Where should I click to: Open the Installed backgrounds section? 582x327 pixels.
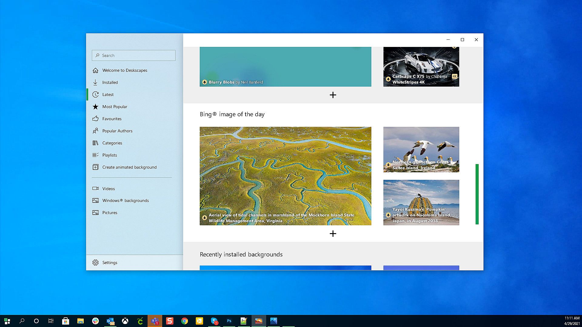[110, 82]
